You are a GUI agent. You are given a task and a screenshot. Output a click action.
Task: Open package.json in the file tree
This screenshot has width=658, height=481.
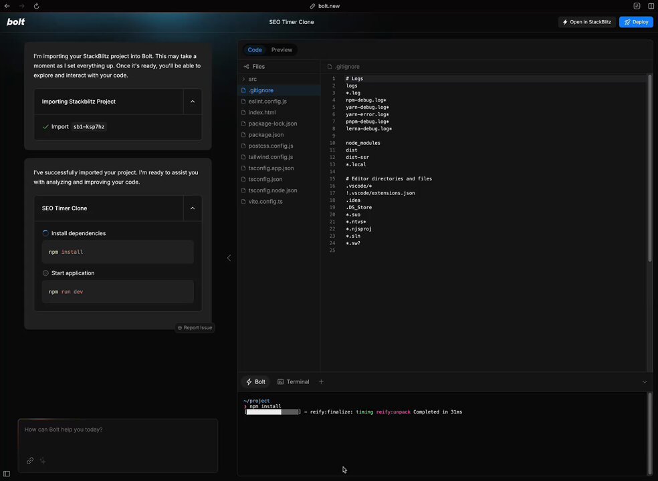(x=279, y=134)
